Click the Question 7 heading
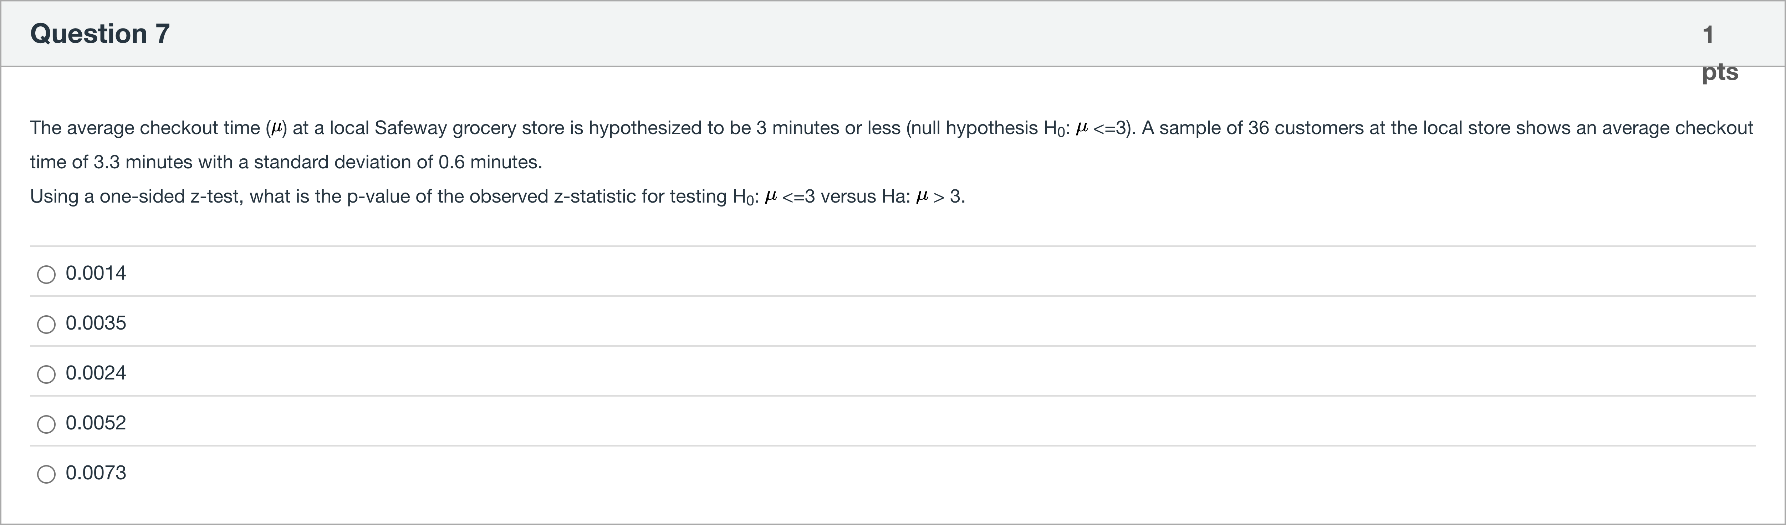The height and width of the screenshot is (525, 1786). 100,33
